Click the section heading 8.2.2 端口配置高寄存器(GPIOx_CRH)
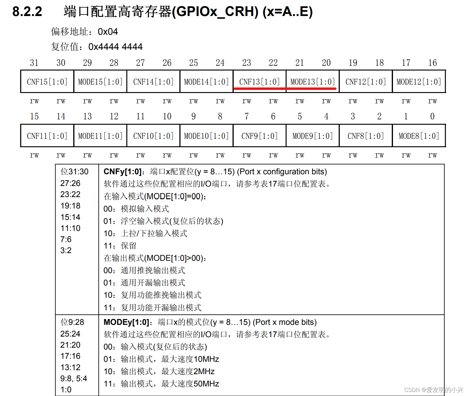The width and height of the screenshot is (468, 396). click(x=162, y=12)
